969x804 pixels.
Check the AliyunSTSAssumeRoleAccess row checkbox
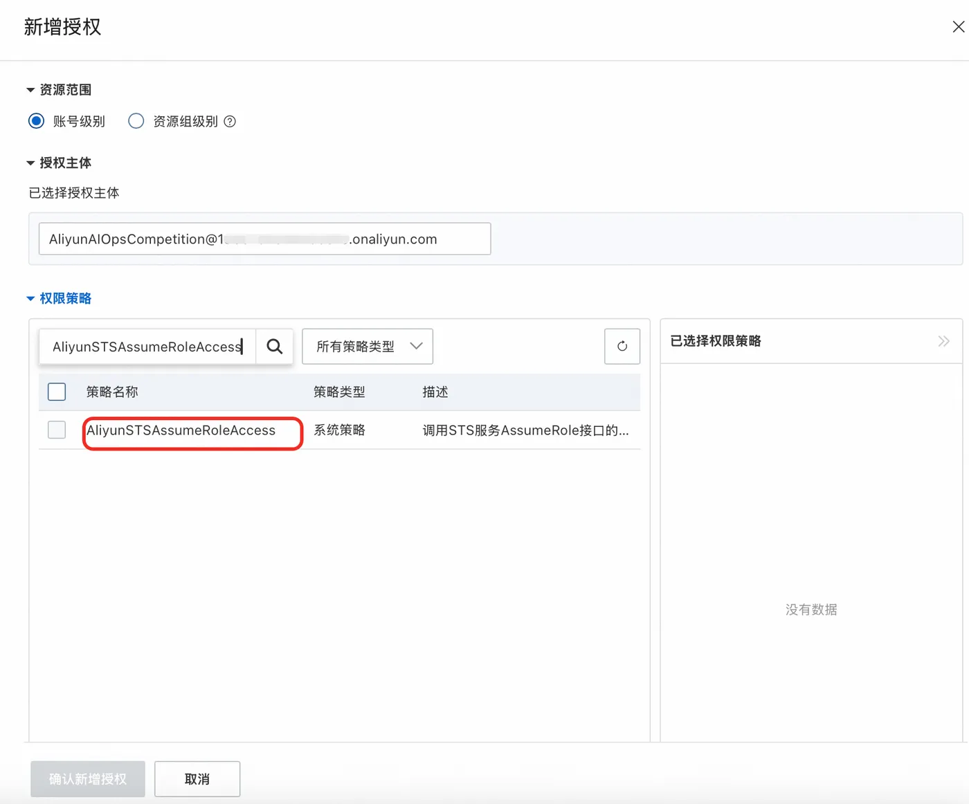57,430
